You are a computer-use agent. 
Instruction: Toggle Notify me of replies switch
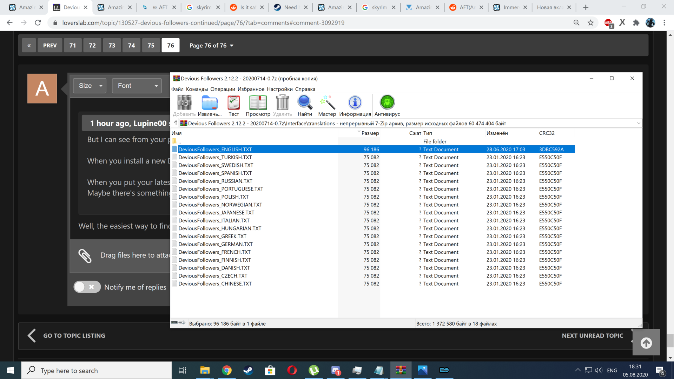click(x=87, y=287)
